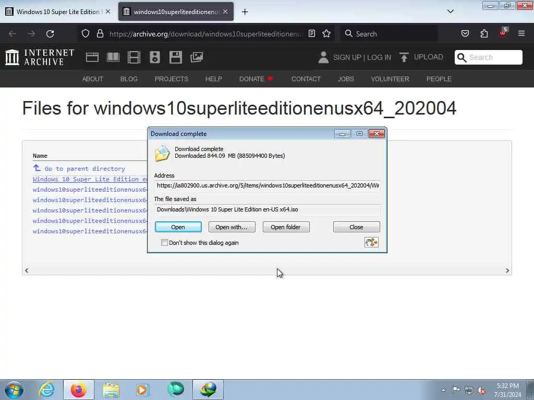Open the PEOPLE menu item
The height and width of the screenshot is (400, 534).
tap(439, 79)
